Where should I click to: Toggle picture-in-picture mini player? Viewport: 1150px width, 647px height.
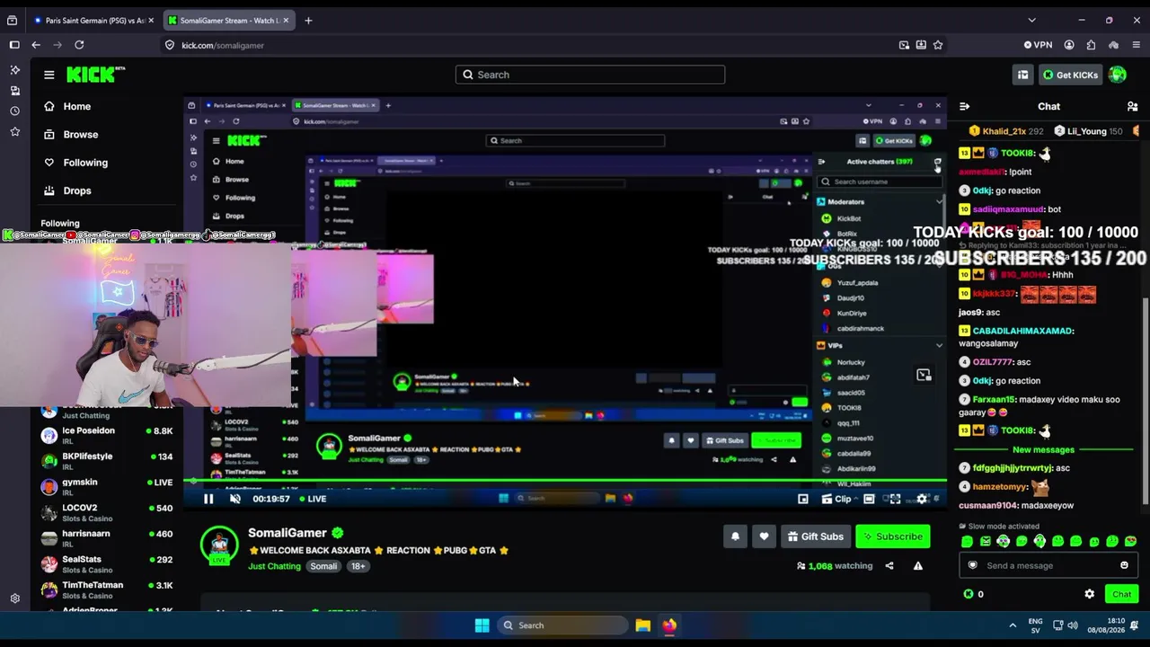802,499
